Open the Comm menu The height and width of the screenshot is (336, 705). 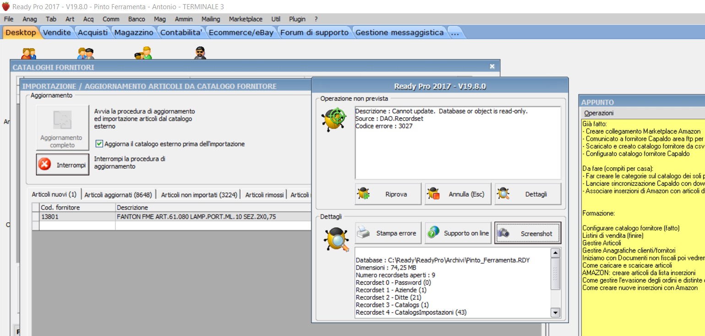tap(111, 19)
